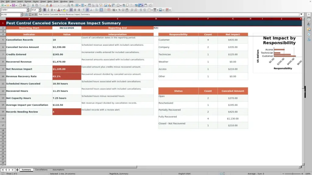Switch to the Cancellations sheet tab
The width and height of the screenshot is (312, 175).
(41, 170)
